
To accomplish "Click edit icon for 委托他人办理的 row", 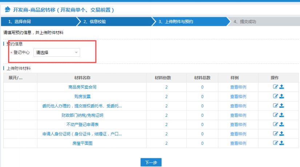I will (x=275, y=106).
